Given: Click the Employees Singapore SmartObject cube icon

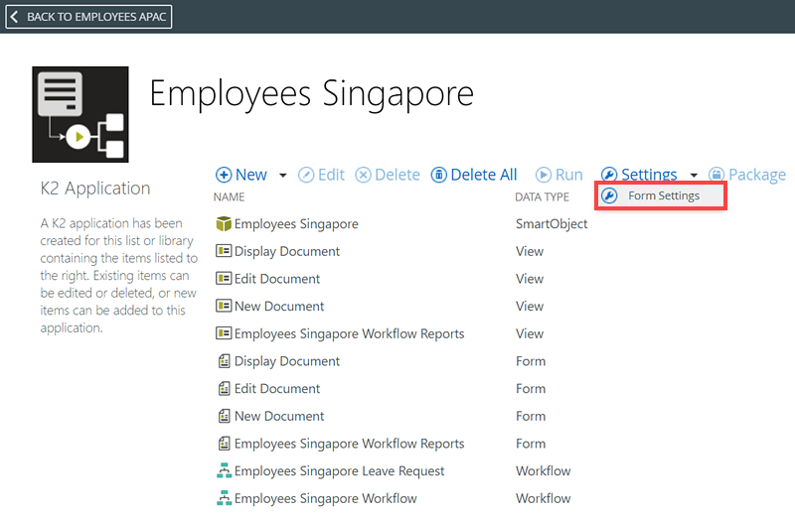Looking at the screenshot, I should 224,224.
